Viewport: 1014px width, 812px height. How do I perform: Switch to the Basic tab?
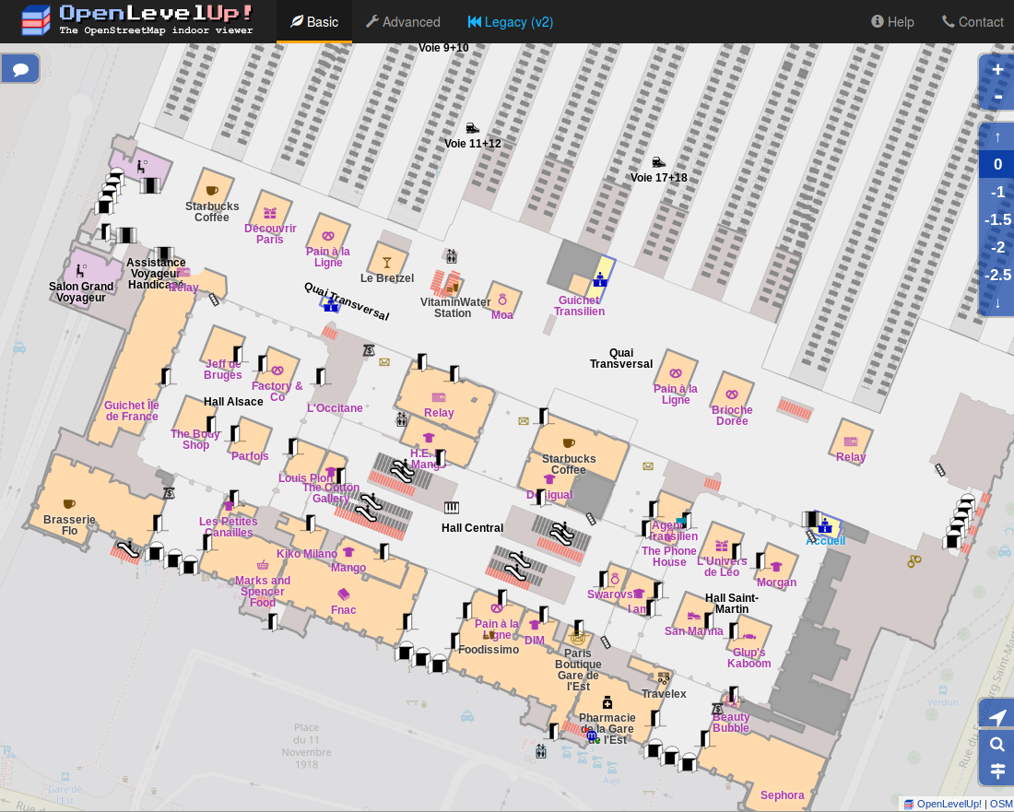[314, 22]
